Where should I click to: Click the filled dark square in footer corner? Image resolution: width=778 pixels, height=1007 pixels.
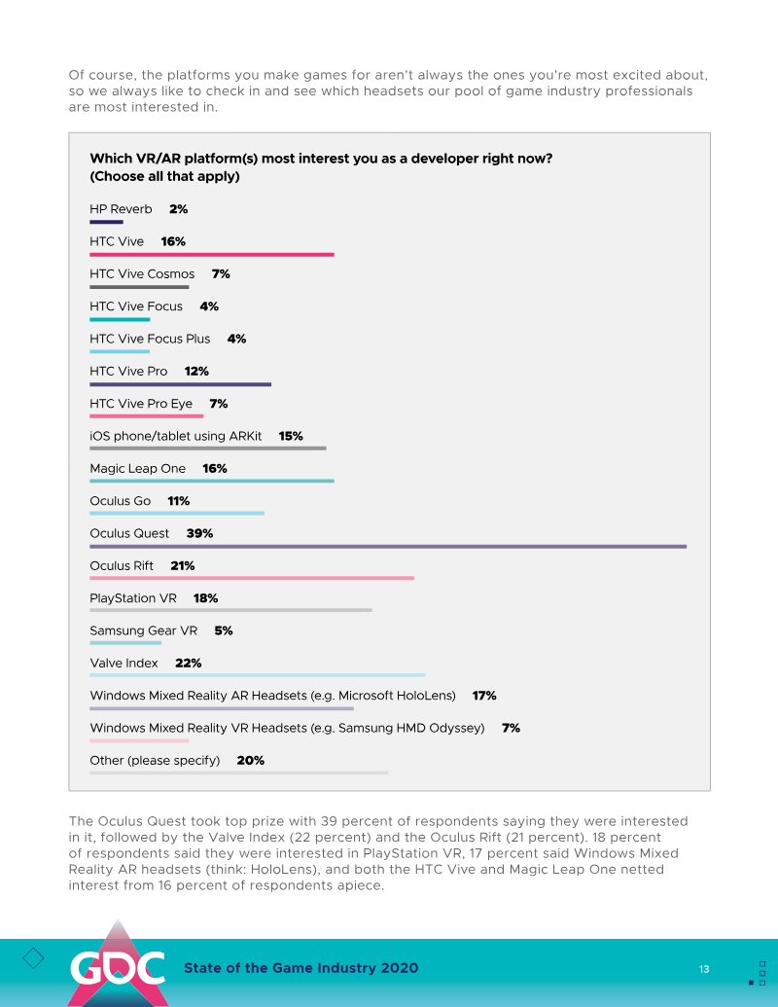751,983
